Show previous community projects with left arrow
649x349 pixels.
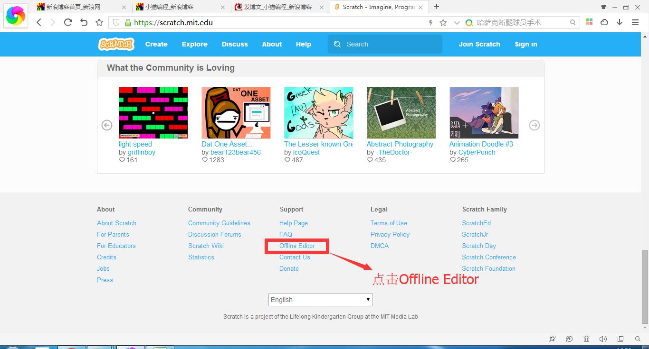pos(107,125)
